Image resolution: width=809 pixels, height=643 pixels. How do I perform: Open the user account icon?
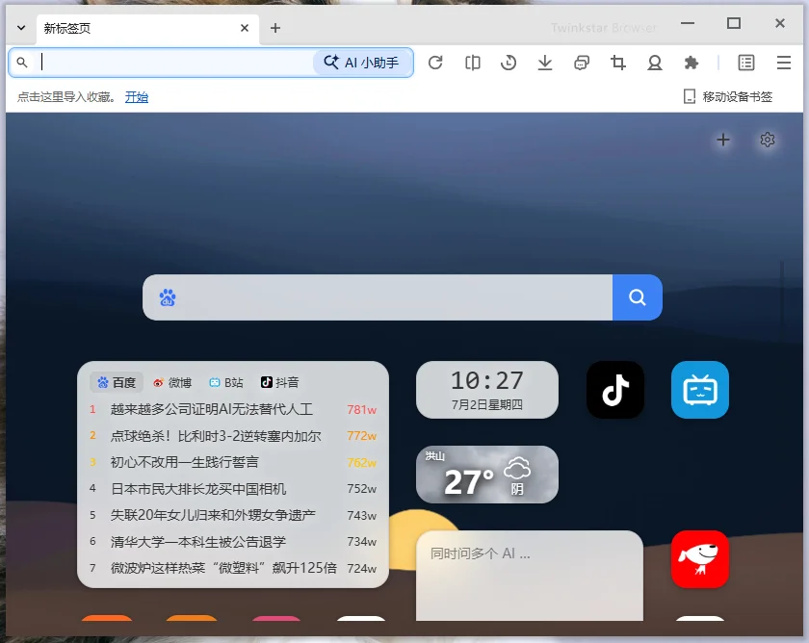655,63
